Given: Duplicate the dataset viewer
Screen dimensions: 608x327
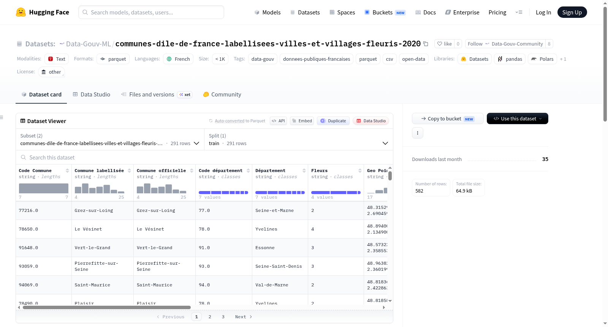Looking at the screenshot, I should (x=333, y=121).
